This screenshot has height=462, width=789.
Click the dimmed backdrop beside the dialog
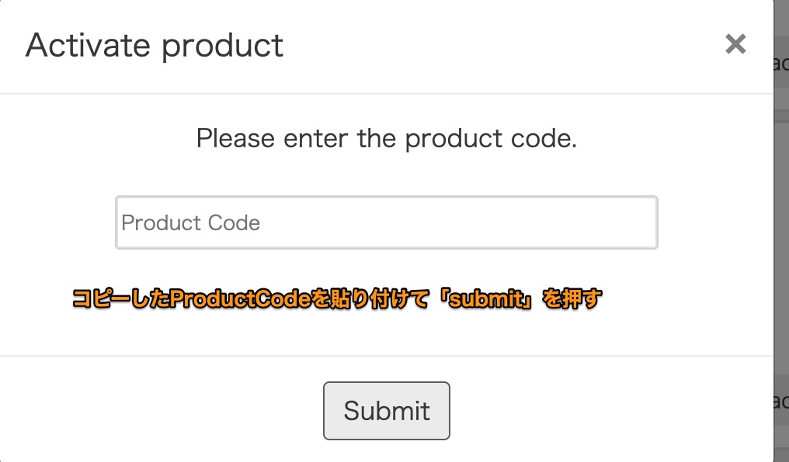(781, 233)
